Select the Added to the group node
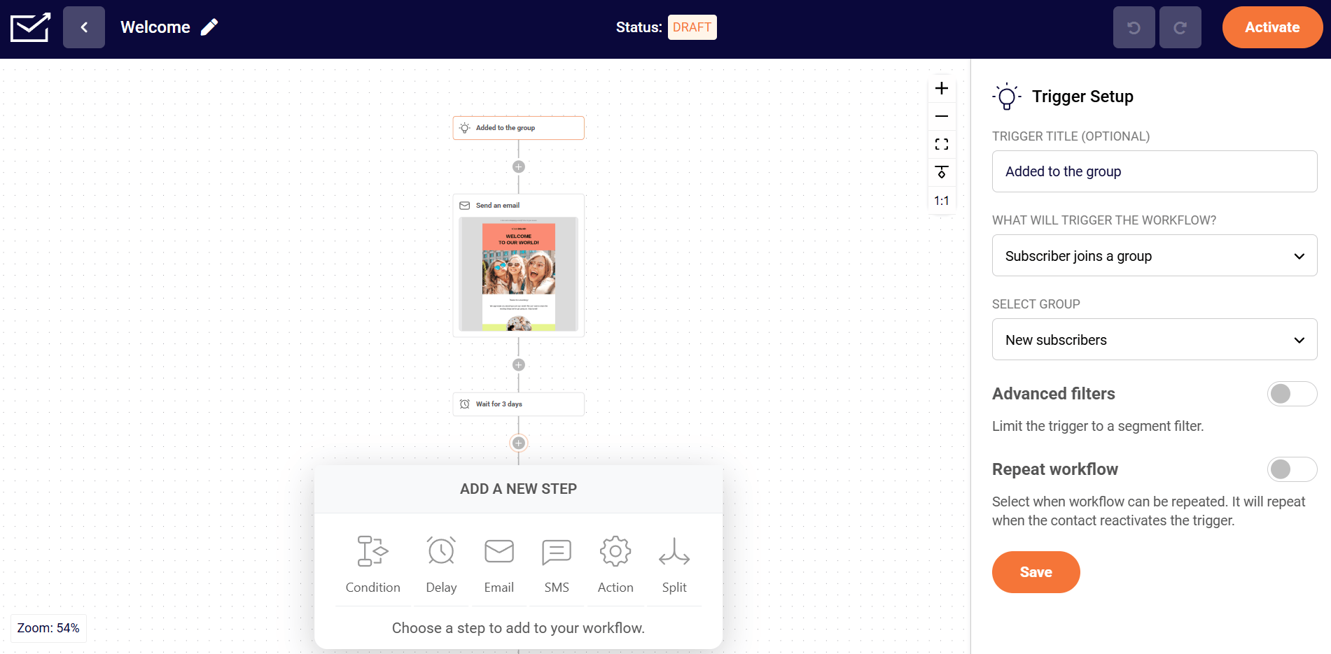 coord(519,128)
